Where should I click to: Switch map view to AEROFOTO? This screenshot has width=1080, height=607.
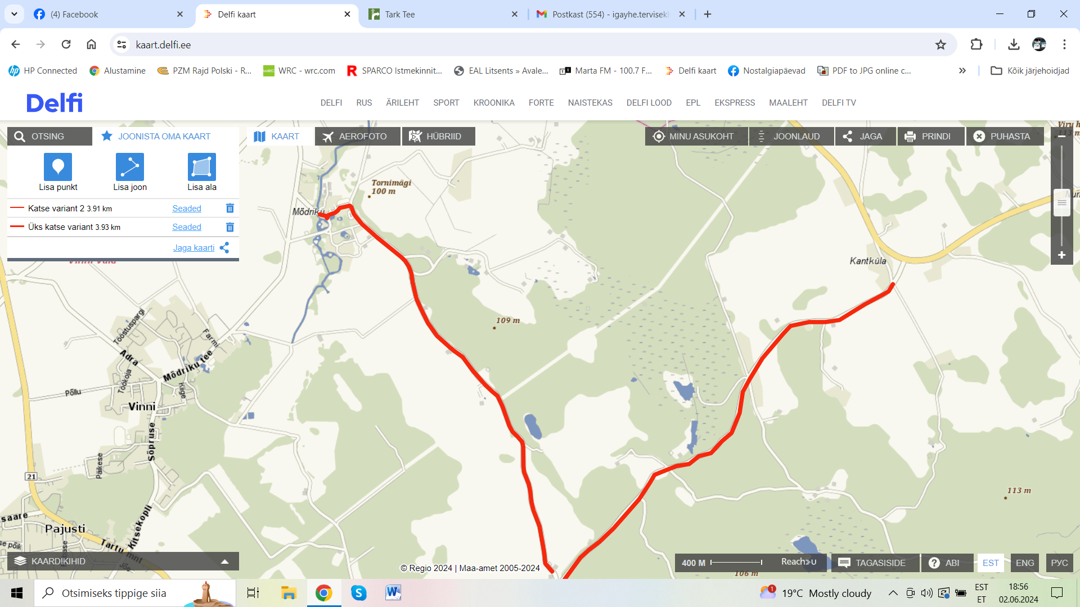357,137
